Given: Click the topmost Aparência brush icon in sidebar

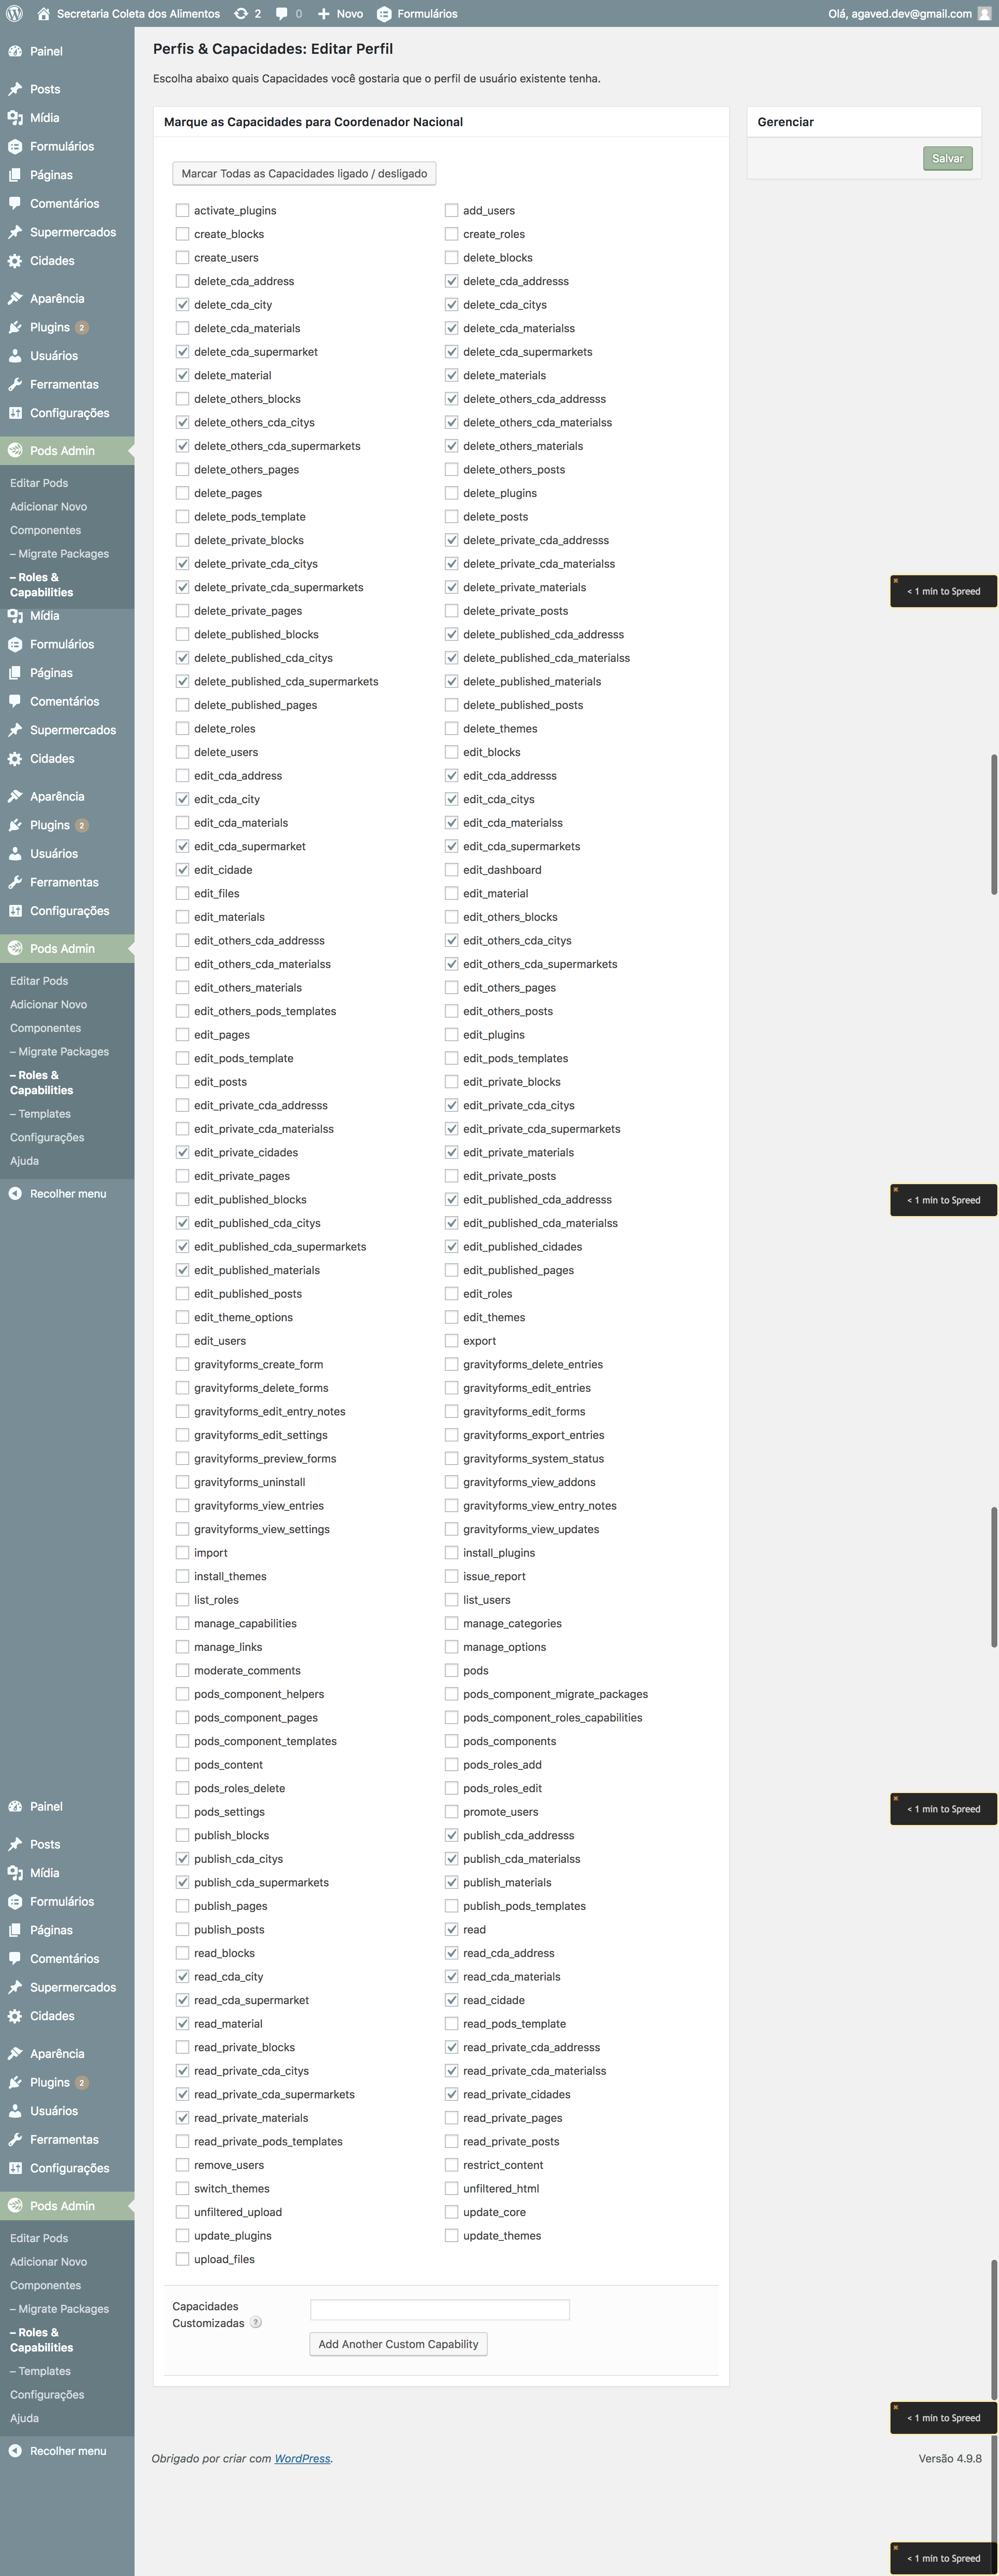Looking at the screenshot, I should [15, 298].
